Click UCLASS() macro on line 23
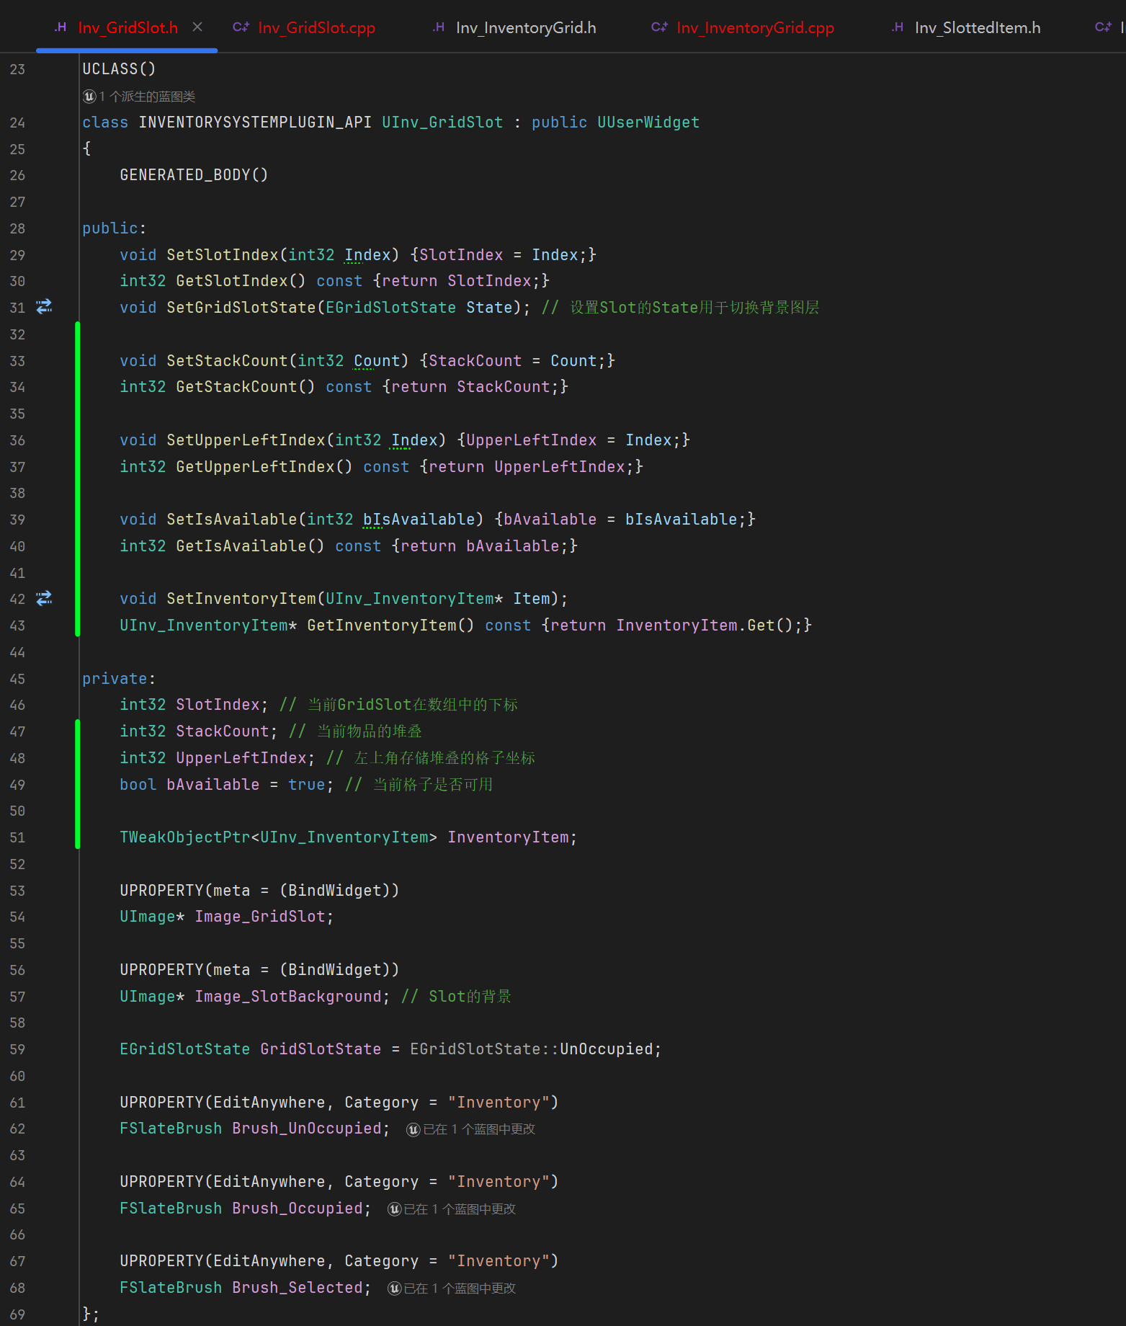 119,69
